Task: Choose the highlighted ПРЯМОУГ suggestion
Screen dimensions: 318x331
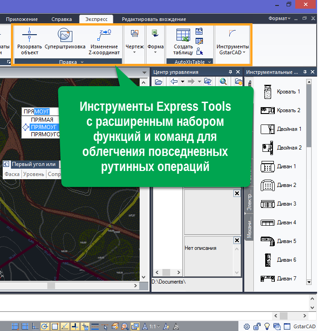Action: point(44,127)
